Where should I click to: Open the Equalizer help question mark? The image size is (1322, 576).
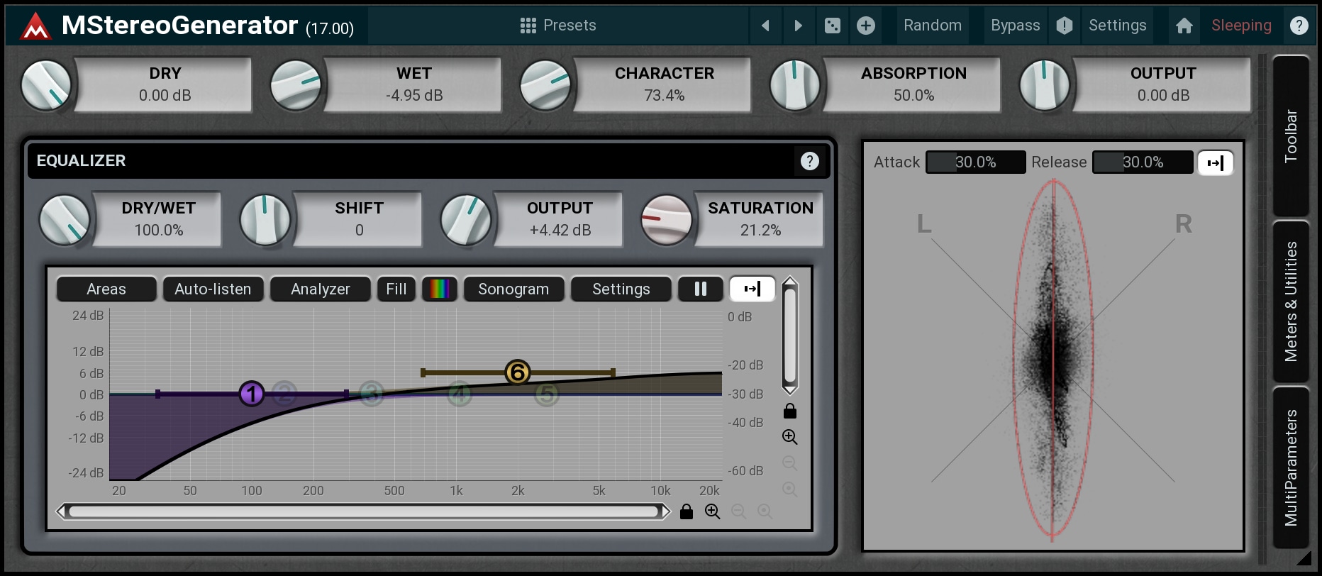coord(809,161)
